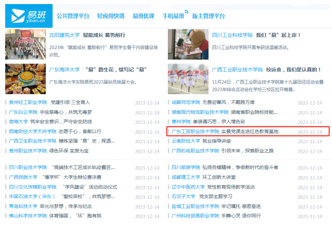Click the 云南财经大学 school link
Viewport: 332px width, 228px height.
[186, 141]
